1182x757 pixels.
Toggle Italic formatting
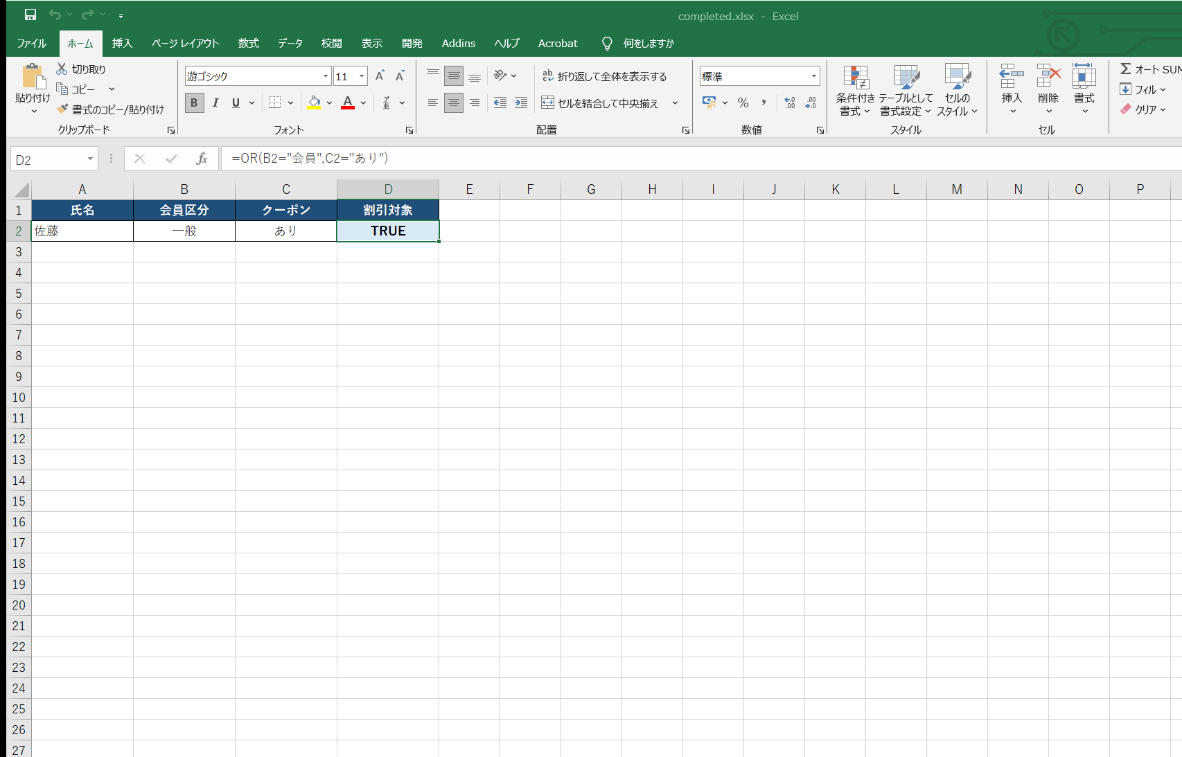[x=215, y=103]
